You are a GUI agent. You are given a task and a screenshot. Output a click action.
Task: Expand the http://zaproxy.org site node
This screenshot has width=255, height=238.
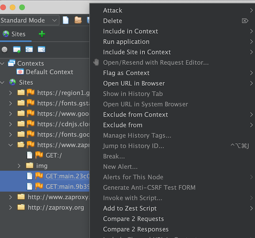(x=10, y=207)
